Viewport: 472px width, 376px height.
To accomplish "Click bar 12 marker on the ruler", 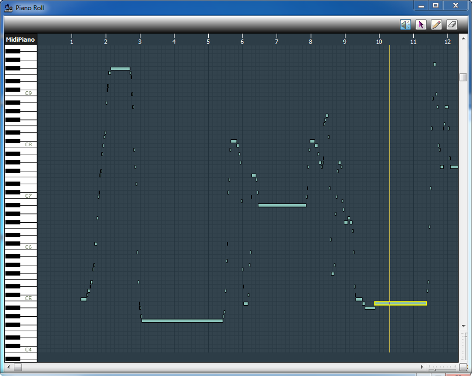I will 447,42.
